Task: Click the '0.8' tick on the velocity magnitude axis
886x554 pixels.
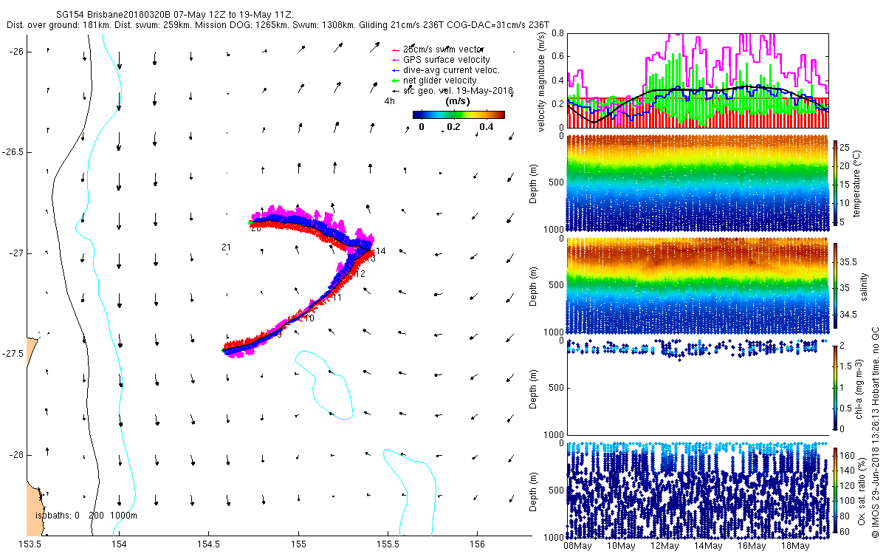Action: pos(557,33)
